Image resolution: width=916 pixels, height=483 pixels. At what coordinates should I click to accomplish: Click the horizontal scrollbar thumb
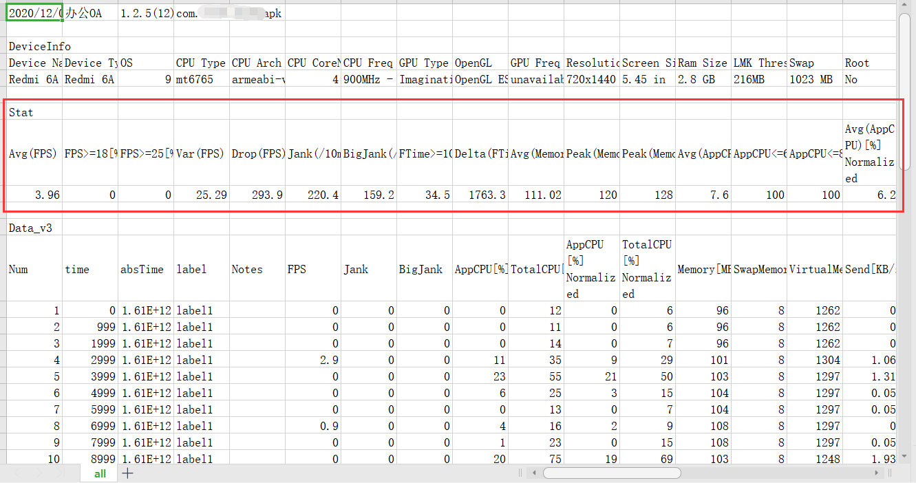611,473
